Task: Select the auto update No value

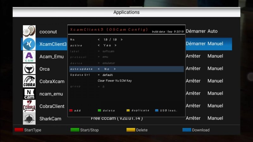Action: pyautogui.click(x=107, y=69)
